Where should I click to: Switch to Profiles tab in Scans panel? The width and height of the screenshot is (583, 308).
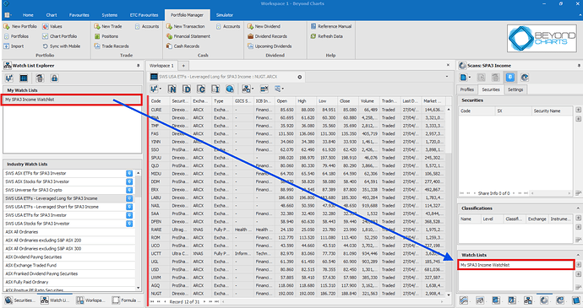click(467, 89)
